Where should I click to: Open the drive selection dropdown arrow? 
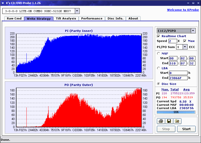tap(77, 11)
